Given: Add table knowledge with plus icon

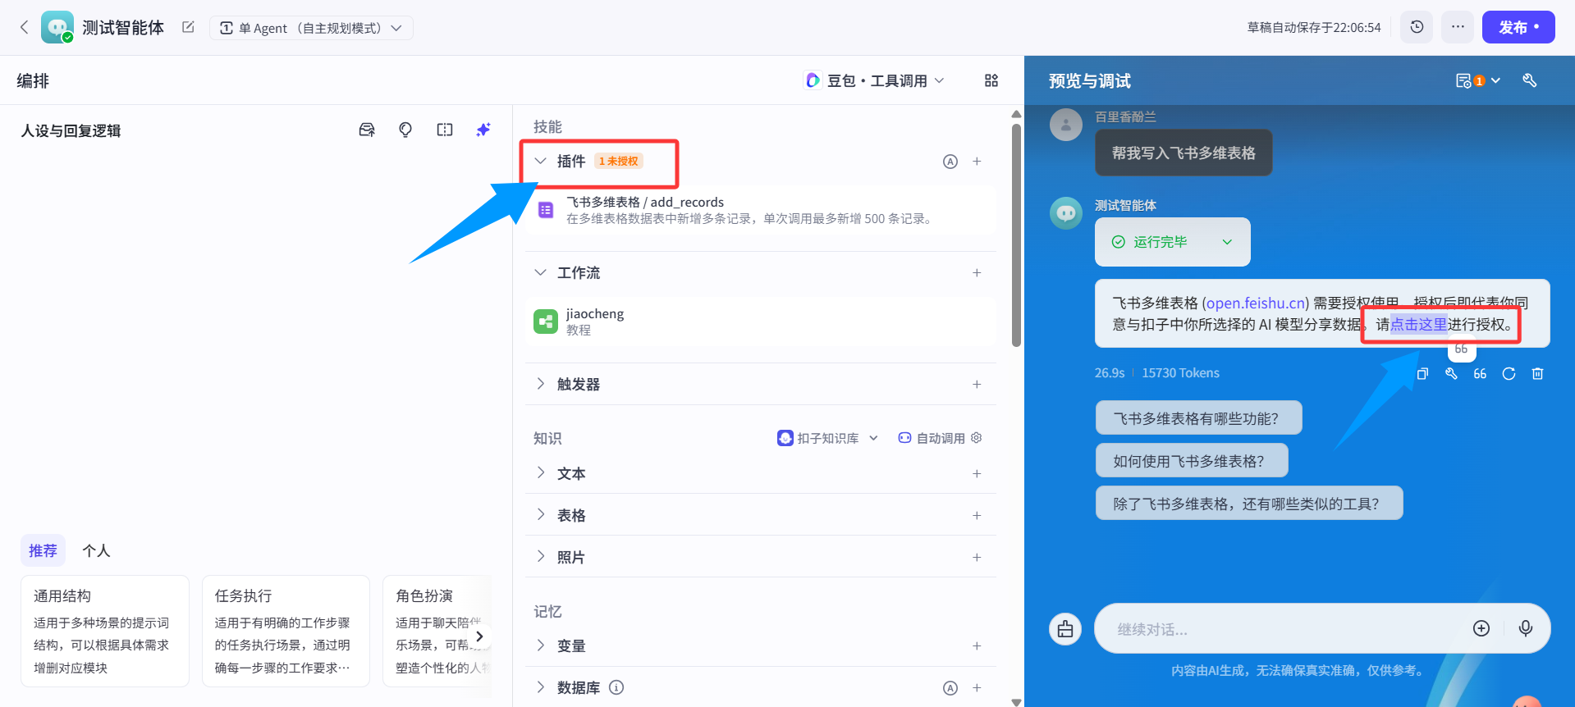Looking at the screenshot, I should point(977,515).
